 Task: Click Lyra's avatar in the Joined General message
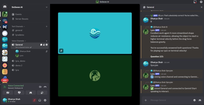146,87
